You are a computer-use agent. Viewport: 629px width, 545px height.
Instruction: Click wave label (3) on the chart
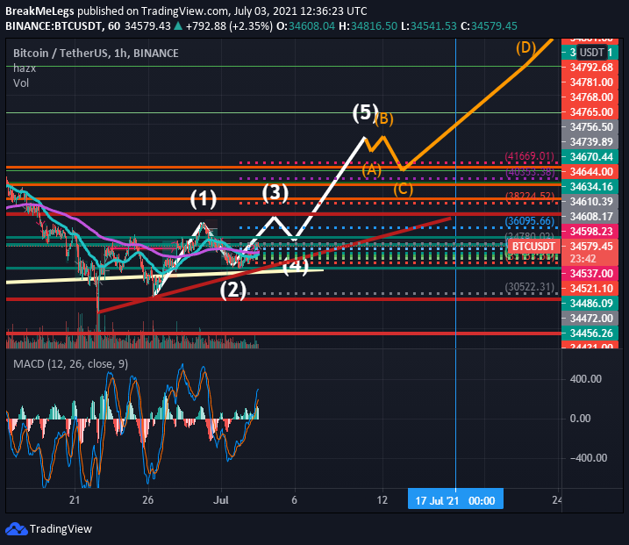click(275, 192)
